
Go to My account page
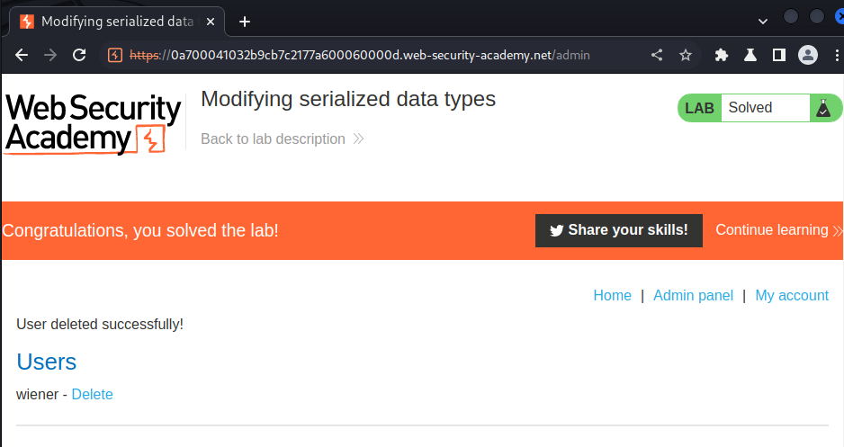792,295
